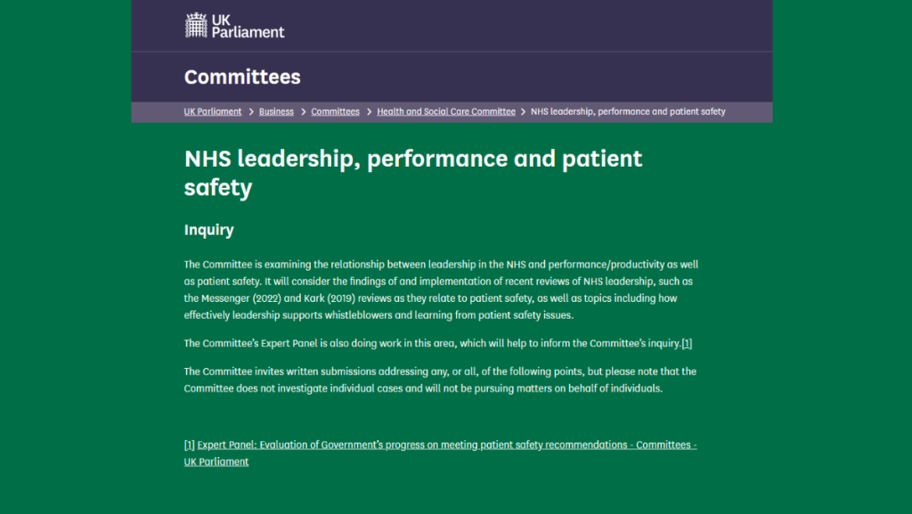Click the [1] marker before the Expert Panel link

(x=189, y=445)
